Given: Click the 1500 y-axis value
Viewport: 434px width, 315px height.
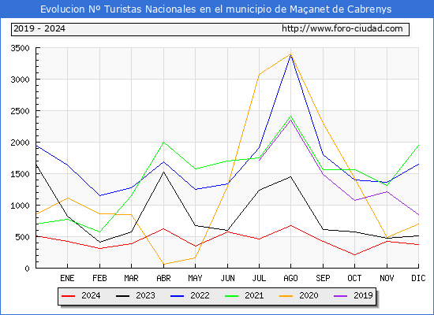Looking at the screenshot, I should tap(20, 174).
